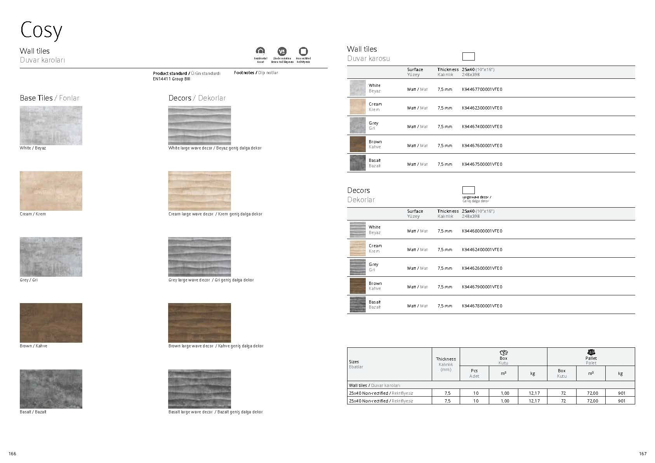Click Cream swatch in Decors table
The height and width of the screenshot is (463, 655).
[x=358, y=248]
